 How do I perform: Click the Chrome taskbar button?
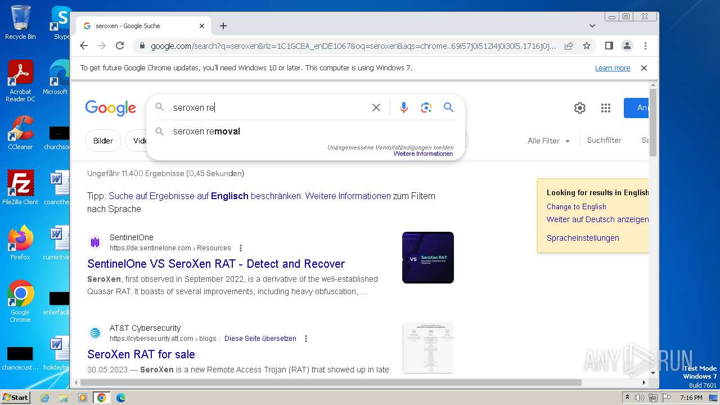click(x=101, y=398)
